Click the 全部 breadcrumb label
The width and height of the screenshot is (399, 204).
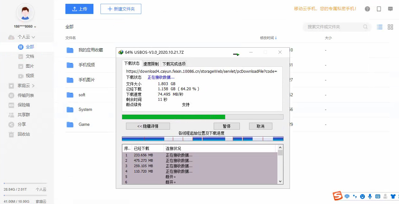(x=70, y=27)
